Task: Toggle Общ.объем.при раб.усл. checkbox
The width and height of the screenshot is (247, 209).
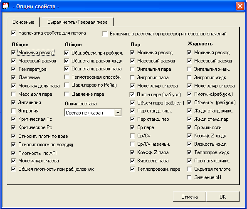Action: click(x=67, y=53)
